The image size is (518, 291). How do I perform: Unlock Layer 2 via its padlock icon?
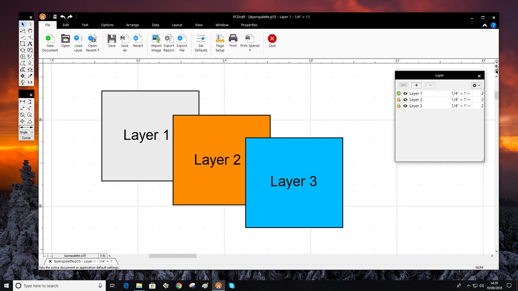point(398,100)
